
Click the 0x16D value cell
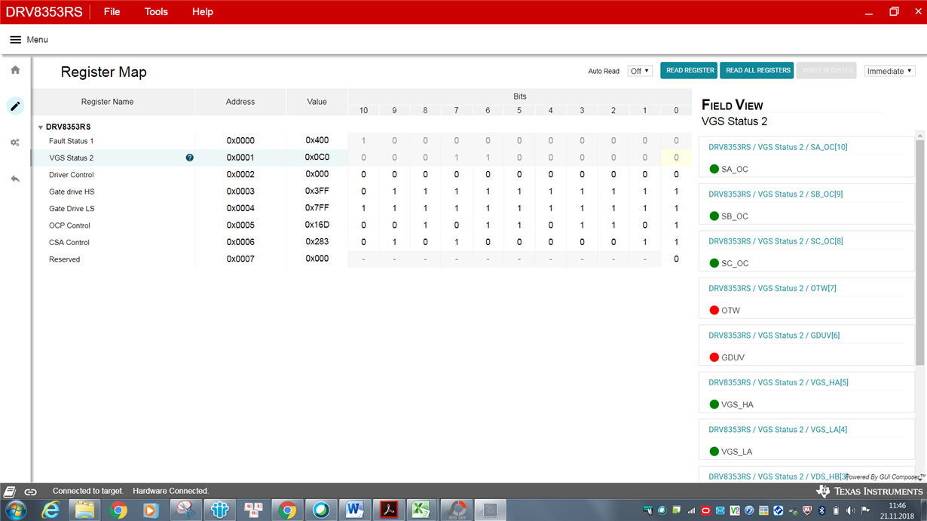click(x=317, y=225)
